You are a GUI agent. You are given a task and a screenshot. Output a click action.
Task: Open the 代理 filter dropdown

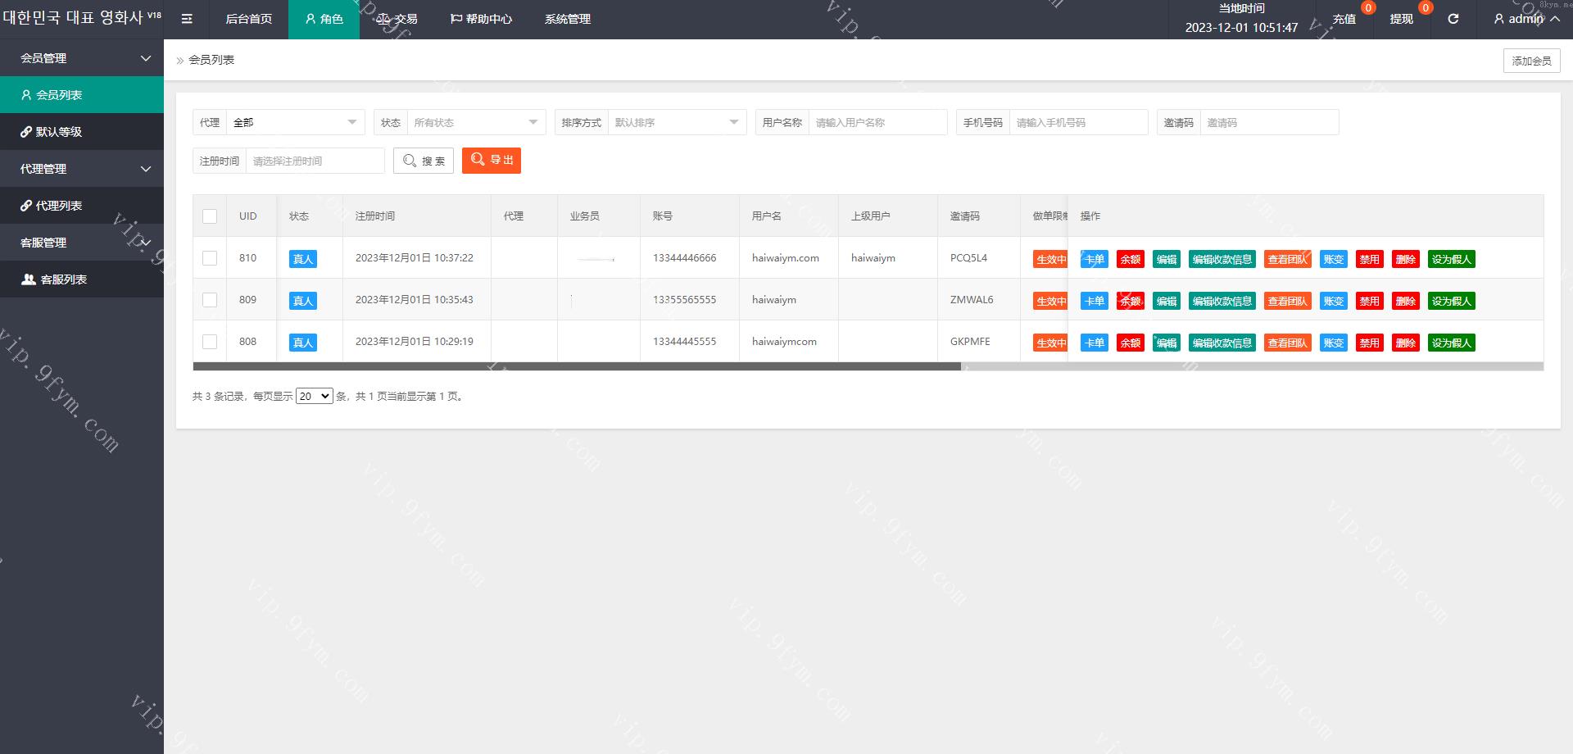coord(295,122)
